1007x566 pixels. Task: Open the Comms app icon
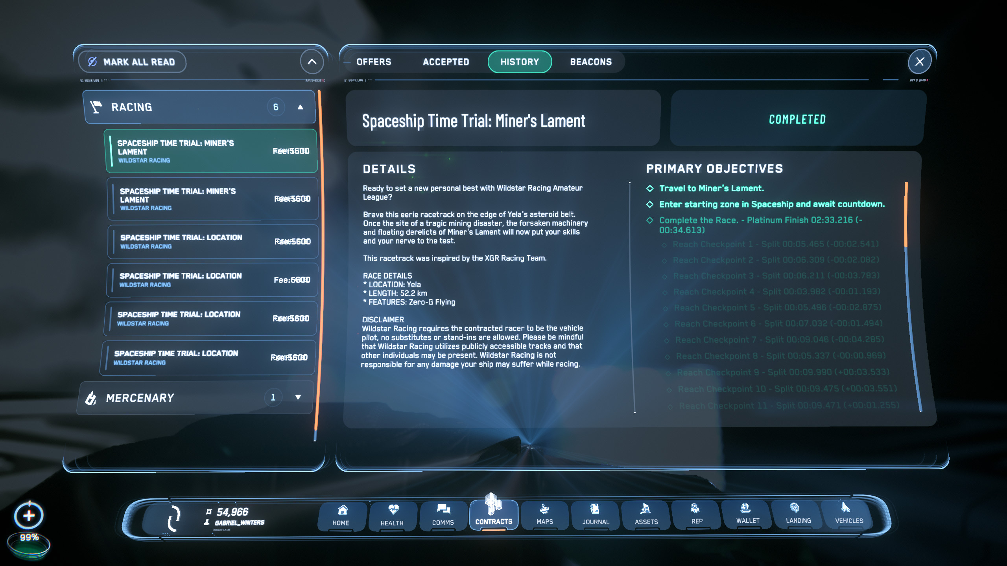443,515
